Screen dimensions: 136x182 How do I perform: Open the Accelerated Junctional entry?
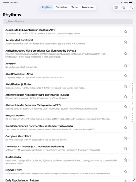click(x=68, y=42)
